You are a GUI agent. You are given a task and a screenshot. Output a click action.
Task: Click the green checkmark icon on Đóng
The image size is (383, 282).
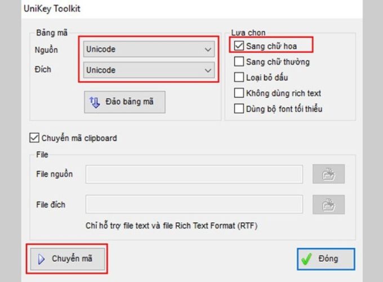click(307, 259)
